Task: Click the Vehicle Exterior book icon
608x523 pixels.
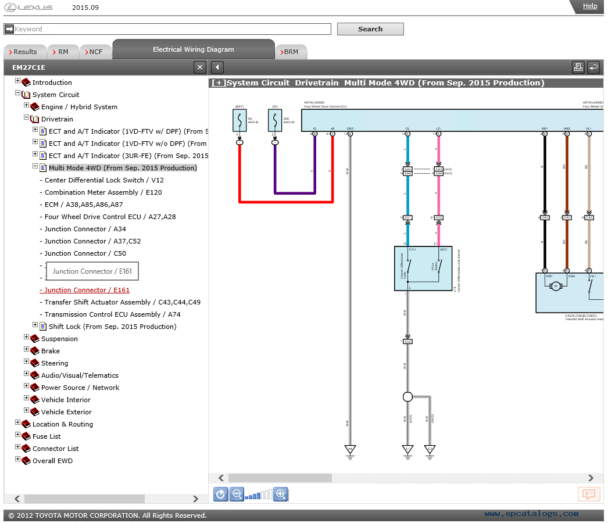Action: click(34, 412)
